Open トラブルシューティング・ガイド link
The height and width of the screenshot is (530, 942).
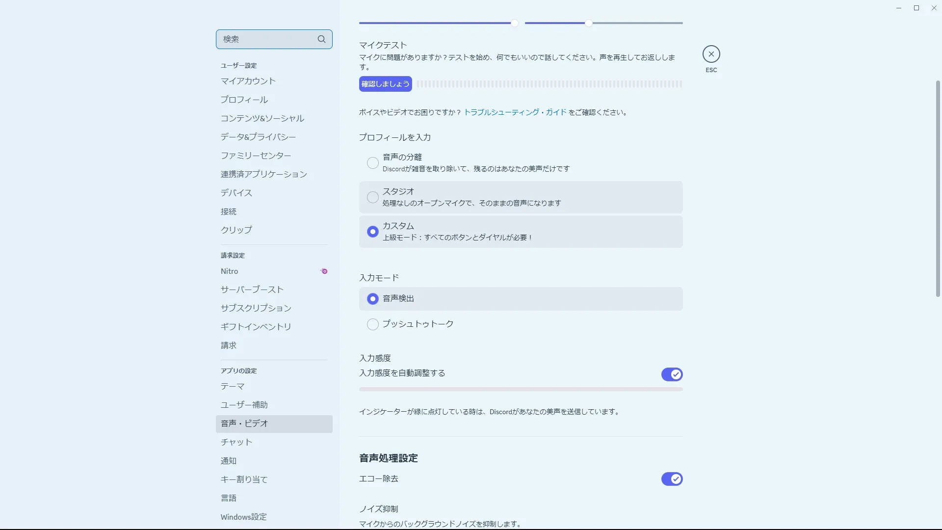pyautogui.click(x=515, y=112)
